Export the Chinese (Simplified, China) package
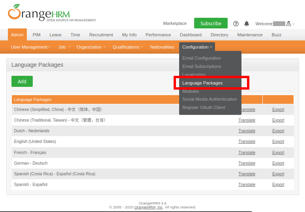 coord(278,109)
